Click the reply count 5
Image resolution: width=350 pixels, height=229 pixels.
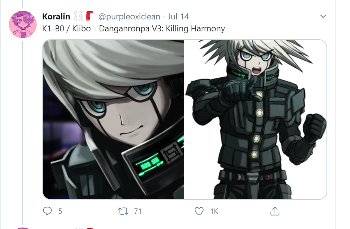tap(60, 211)
